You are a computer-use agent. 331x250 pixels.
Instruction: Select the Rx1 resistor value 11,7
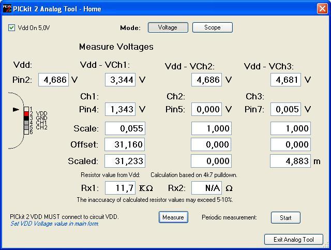click(120, 188)
